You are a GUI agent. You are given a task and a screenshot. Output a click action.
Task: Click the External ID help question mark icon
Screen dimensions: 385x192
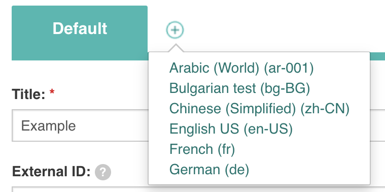(103, 172)
